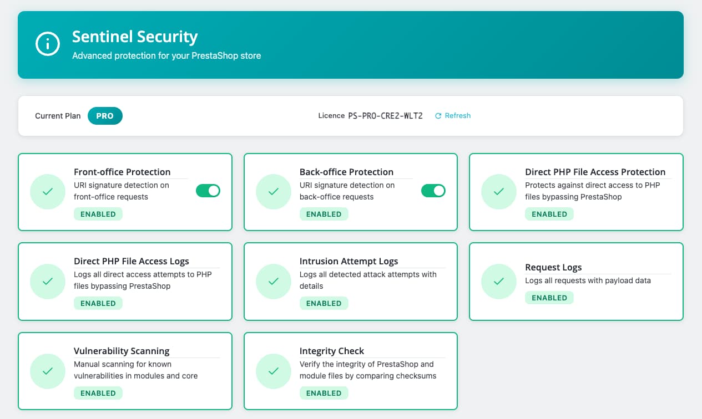Click the checkmark icon on Request Logs card
The image size is (702, 419).
click(x=498, y=281)
